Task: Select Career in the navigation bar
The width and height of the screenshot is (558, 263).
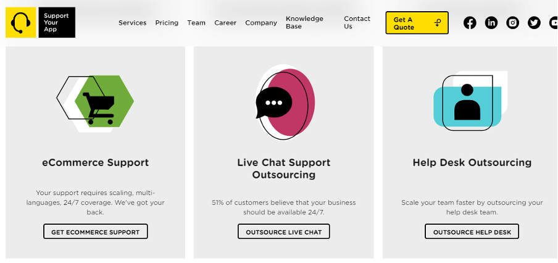Action: [x=225, y=23]
